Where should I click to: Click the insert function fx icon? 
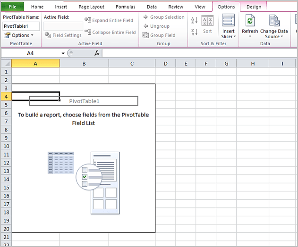97,53
